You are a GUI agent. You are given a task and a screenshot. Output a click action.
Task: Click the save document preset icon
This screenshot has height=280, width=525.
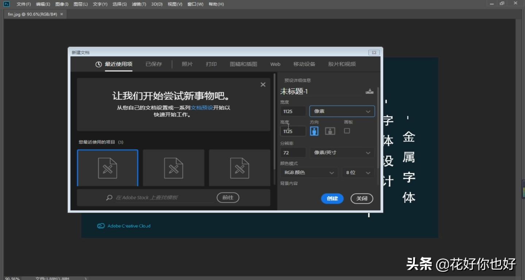pyautogui.click(x=370, y=91)
